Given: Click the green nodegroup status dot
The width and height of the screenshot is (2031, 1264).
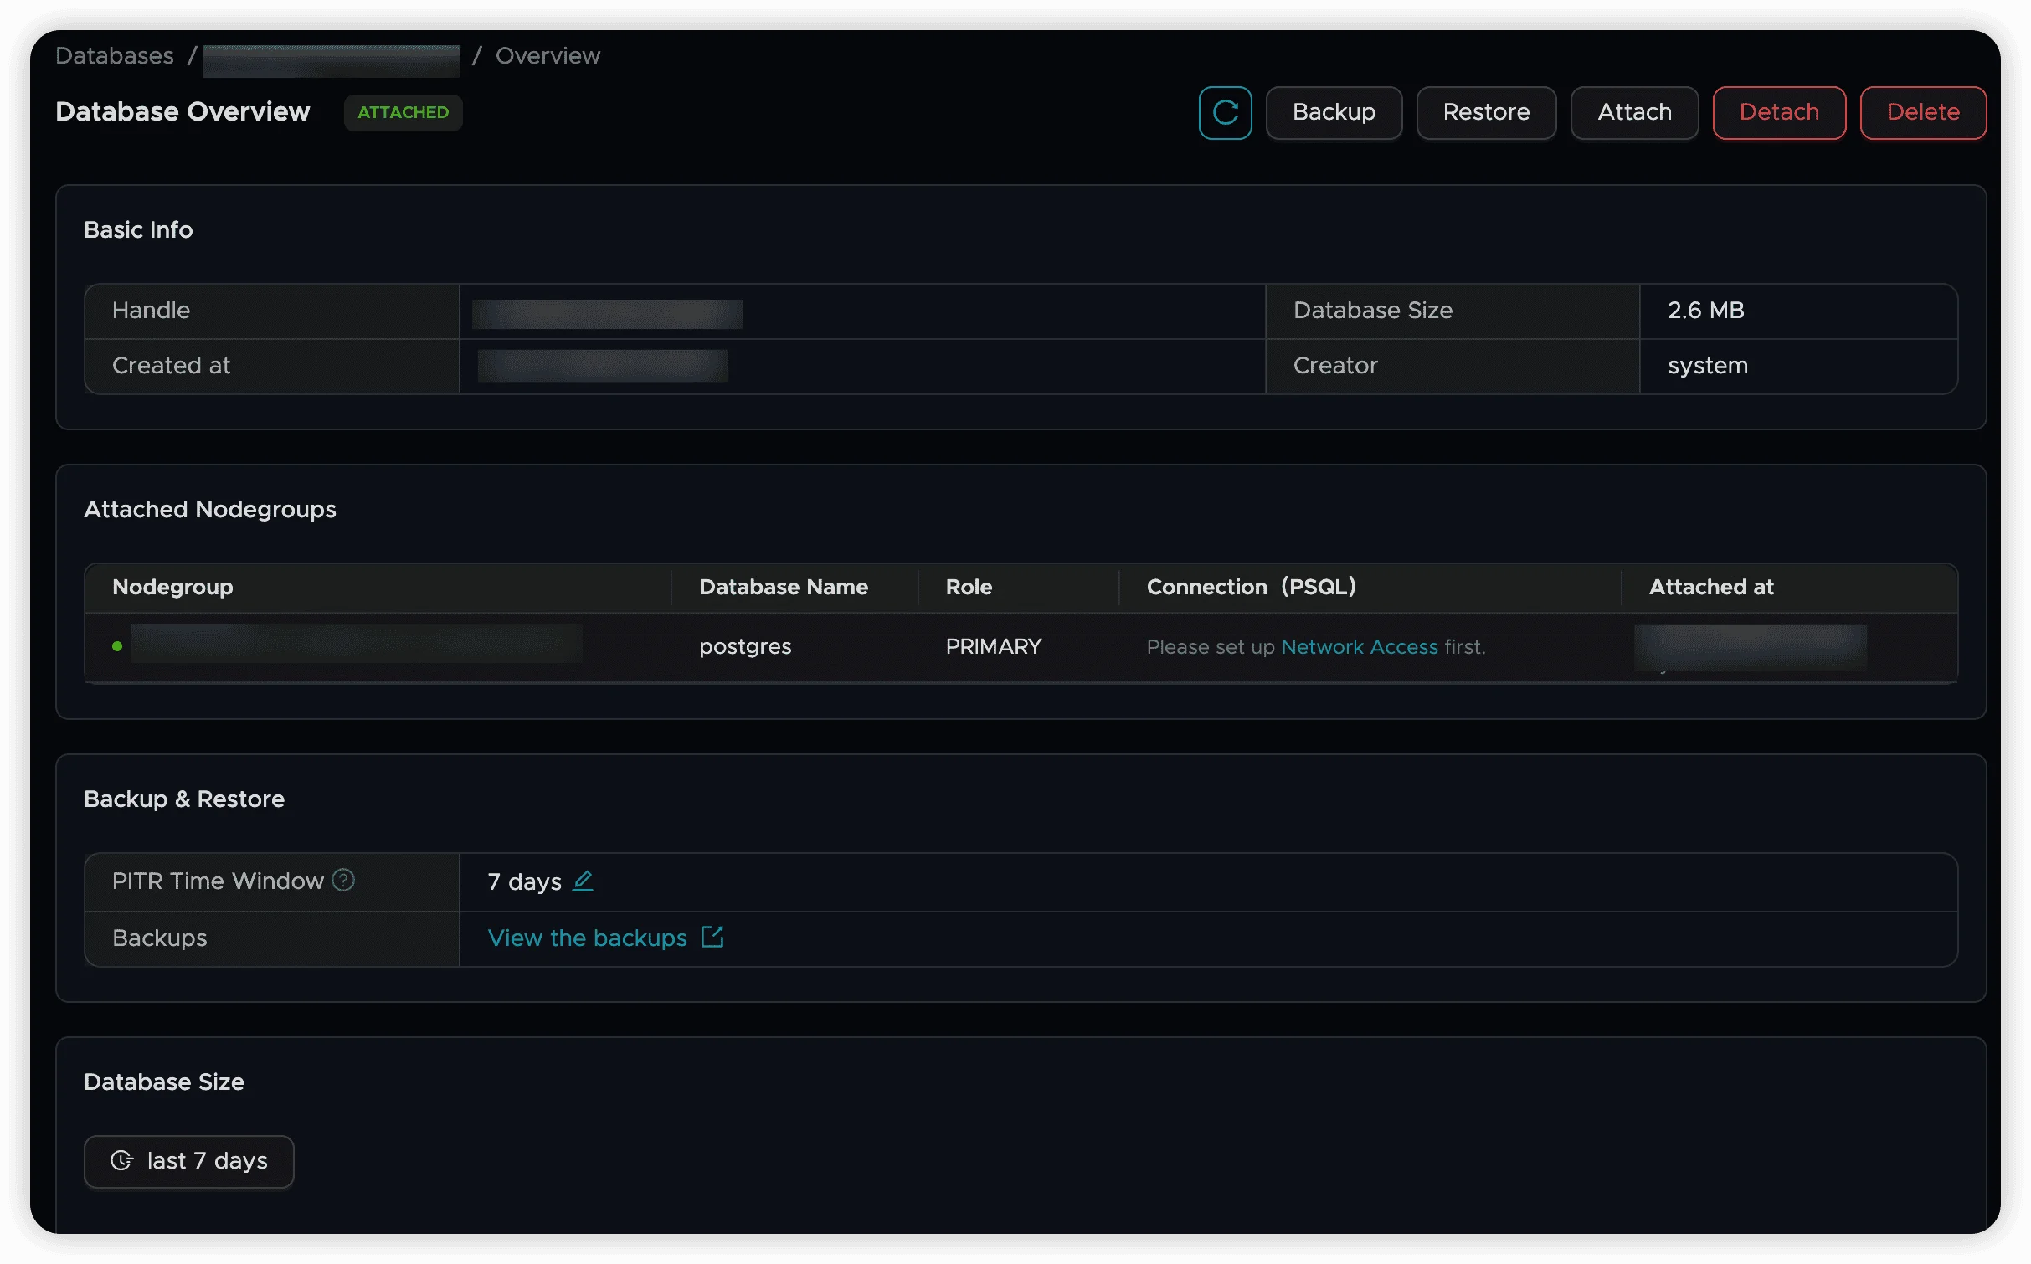Looking at the screenshot, I should click(x=117, y=646).
